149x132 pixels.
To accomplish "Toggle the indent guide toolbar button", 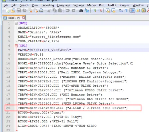I will [x=132, y=11].
